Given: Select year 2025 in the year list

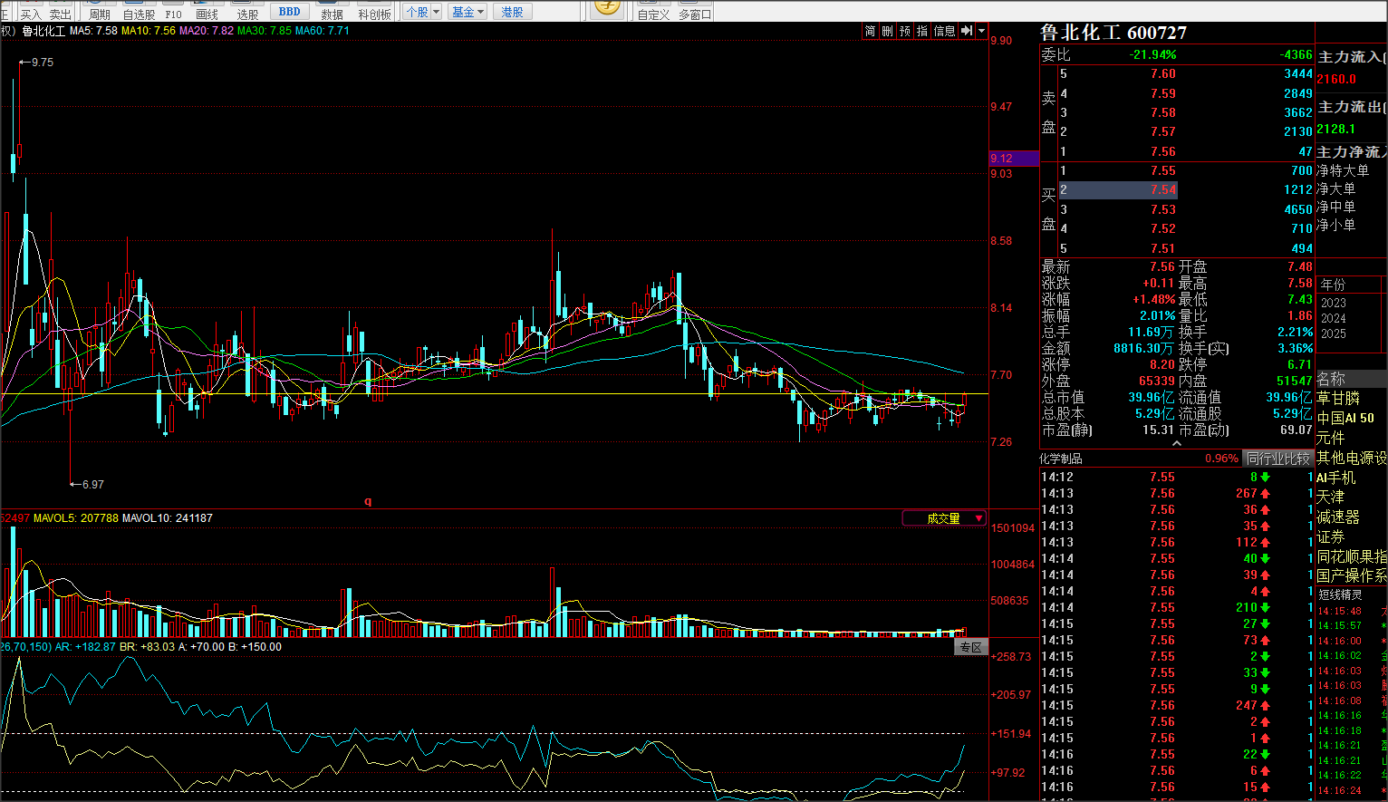Looking at the screenshot, I should (x=1334, y=333).
